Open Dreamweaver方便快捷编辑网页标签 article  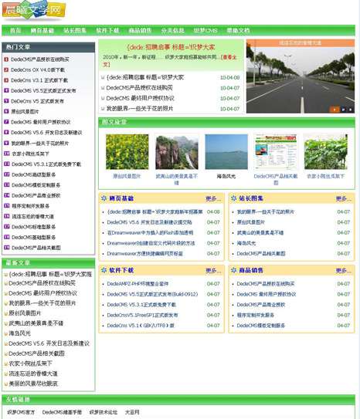tap(145, 254)
